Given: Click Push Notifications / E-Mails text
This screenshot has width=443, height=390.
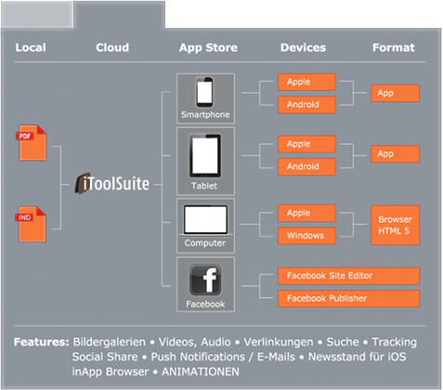Looking at the screenshot, I should 223,357.
